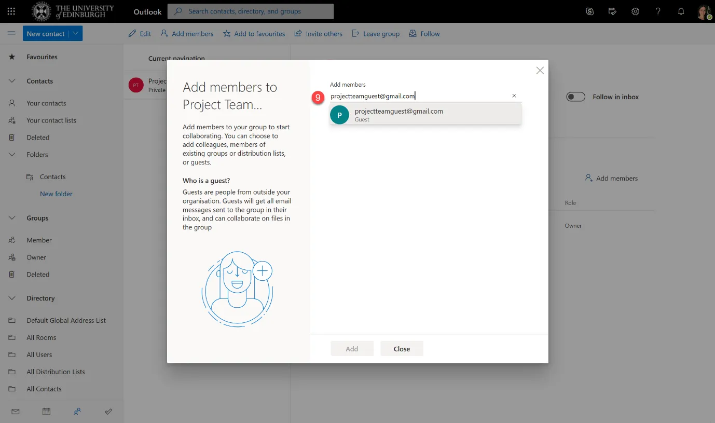Open the Settings gear icon
The image size is (715, 423).
click(635, 10)
